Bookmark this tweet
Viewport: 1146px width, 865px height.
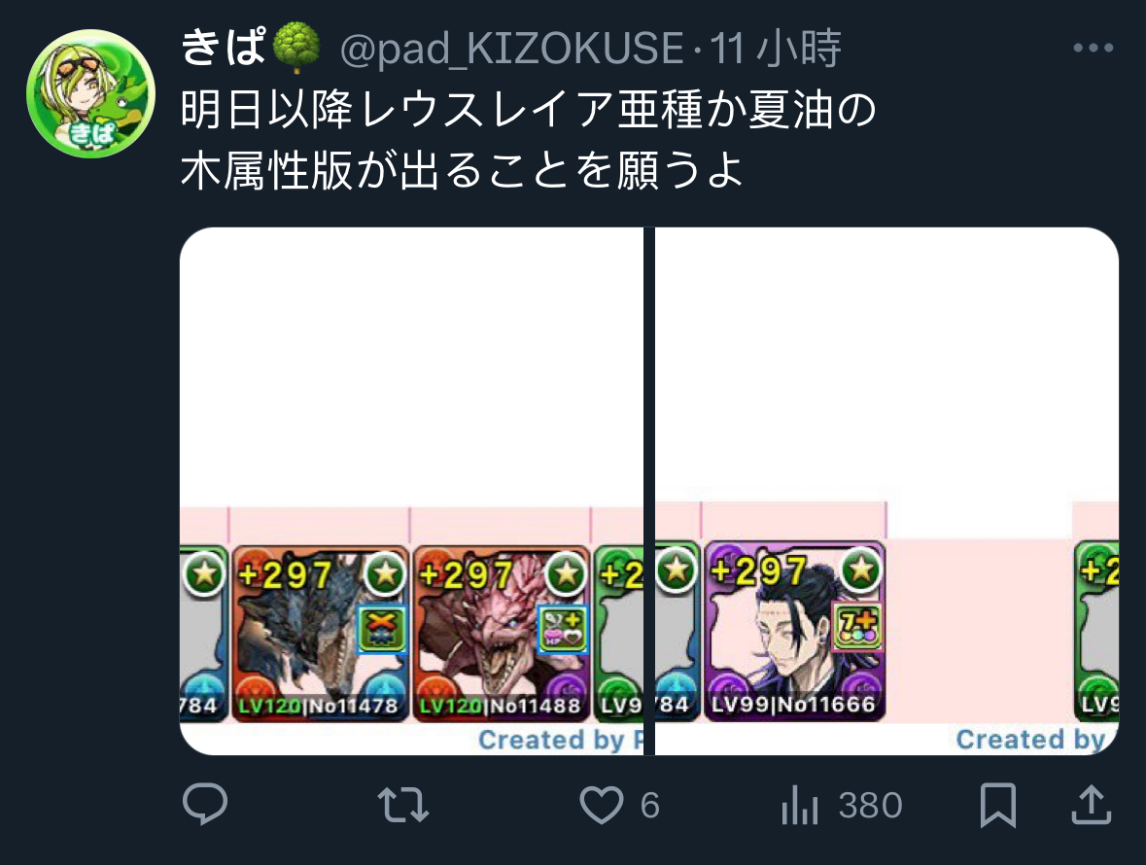click(997, 805)
